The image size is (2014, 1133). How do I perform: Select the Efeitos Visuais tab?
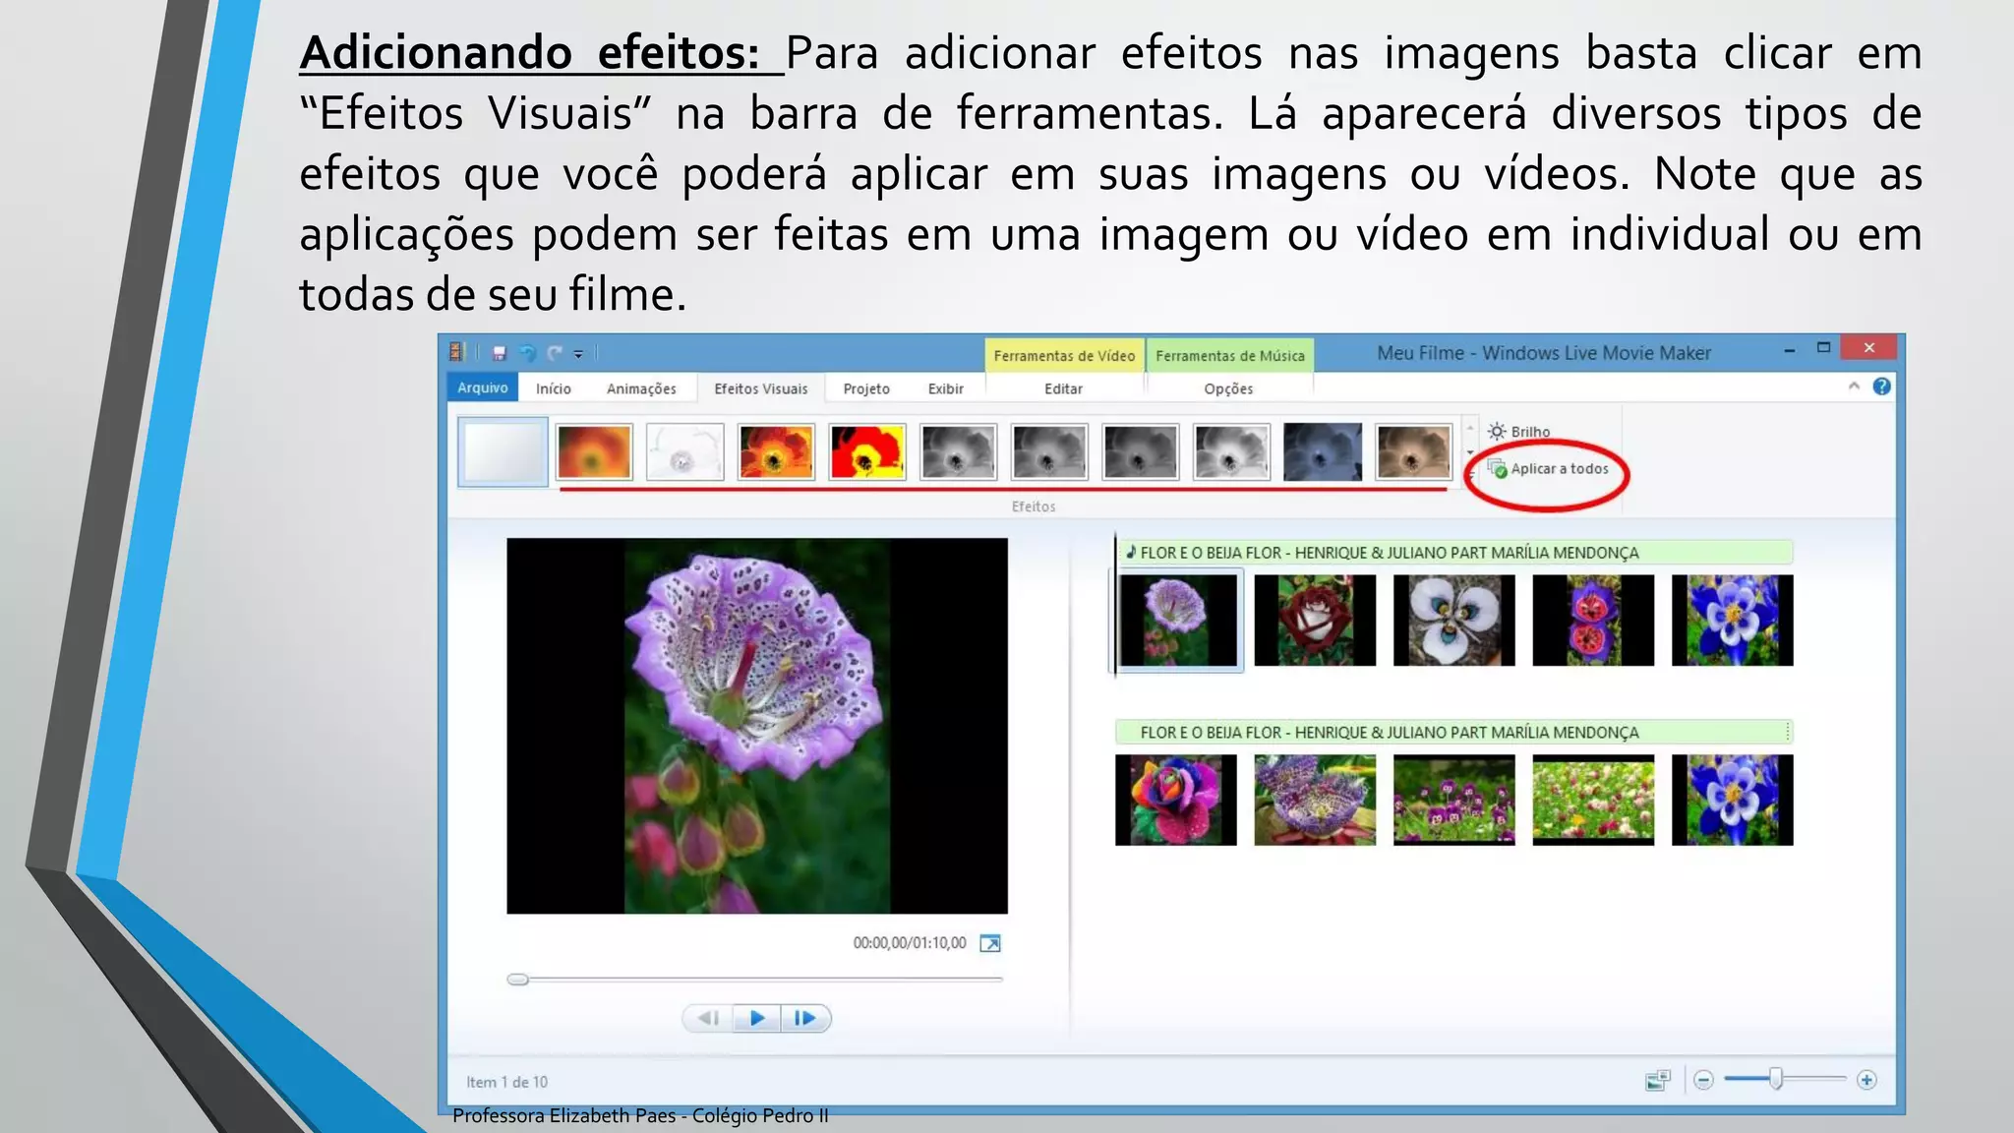pos(761,388)
